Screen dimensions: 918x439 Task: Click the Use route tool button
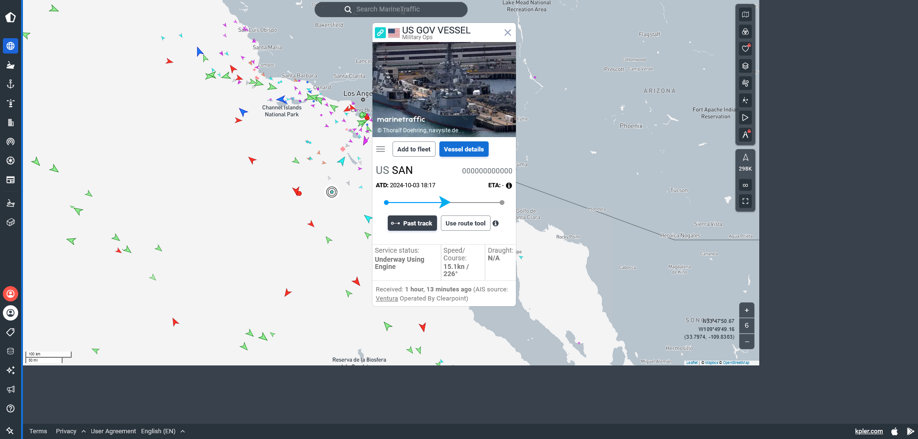click(466, 223)
